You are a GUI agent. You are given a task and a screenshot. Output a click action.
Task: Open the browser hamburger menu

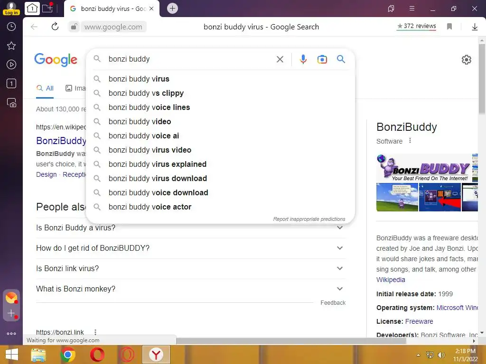click(x=412, y=9)
